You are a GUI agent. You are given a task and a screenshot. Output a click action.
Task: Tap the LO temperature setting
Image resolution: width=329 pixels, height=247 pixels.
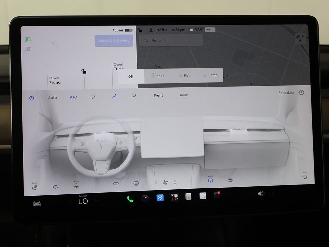click(83, 201)
